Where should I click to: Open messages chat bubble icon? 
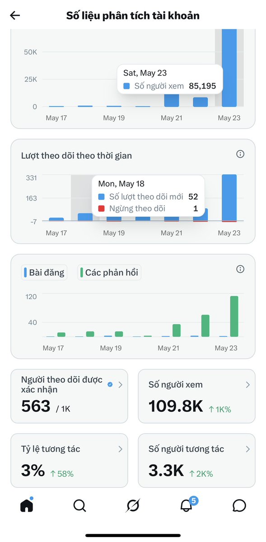239,506
